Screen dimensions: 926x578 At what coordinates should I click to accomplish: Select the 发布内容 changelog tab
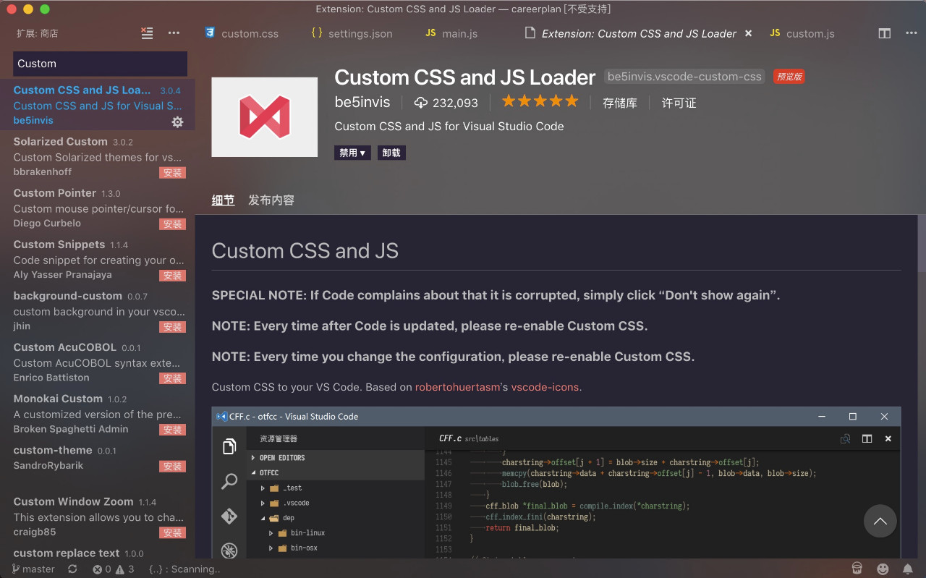[x=271, y=200]
